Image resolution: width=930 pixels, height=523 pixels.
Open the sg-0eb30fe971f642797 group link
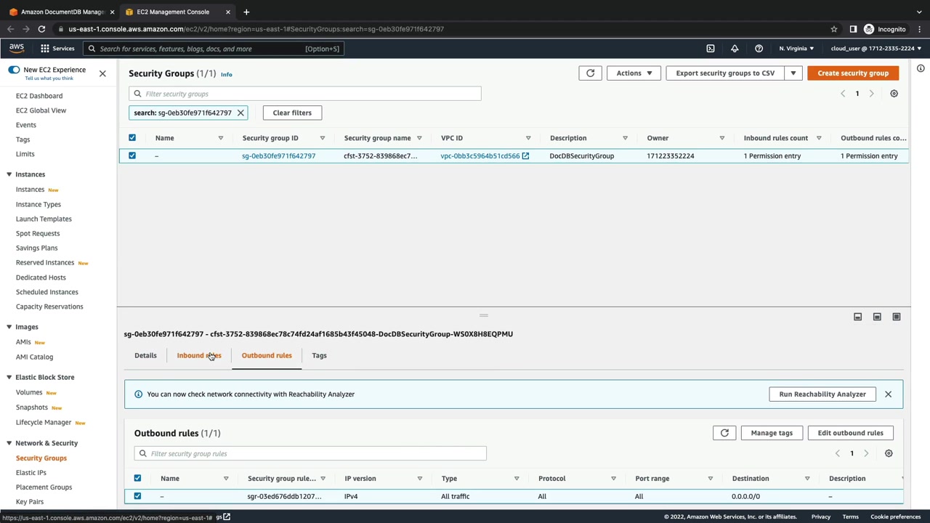pyautogui.click(x=278, y=156)
